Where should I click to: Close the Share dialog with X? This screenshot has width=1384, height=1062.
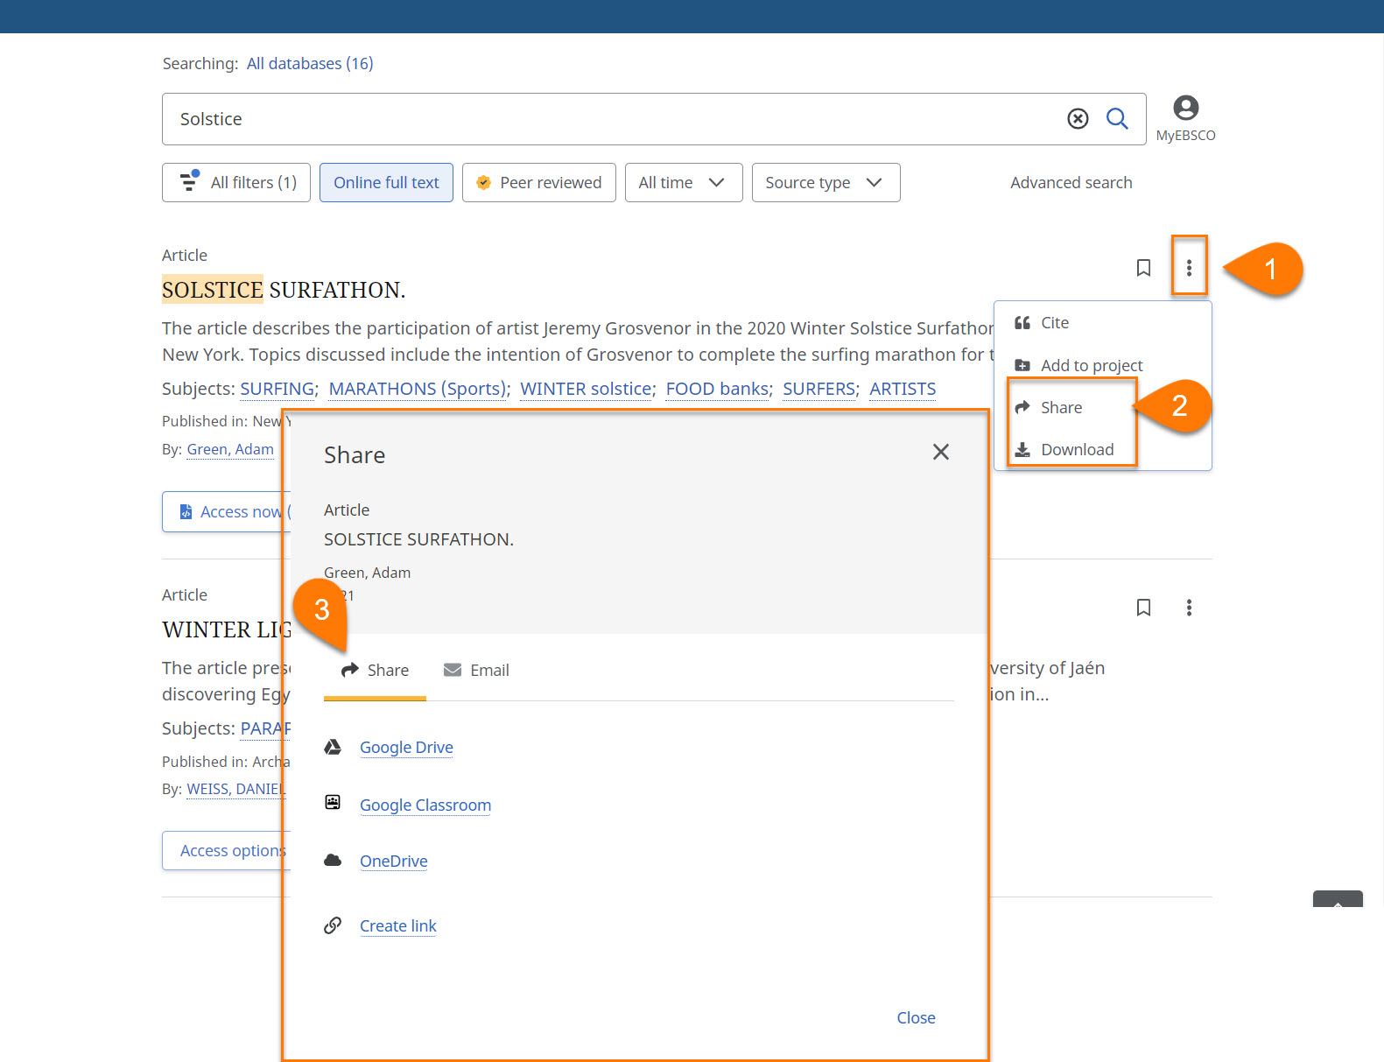941,452
